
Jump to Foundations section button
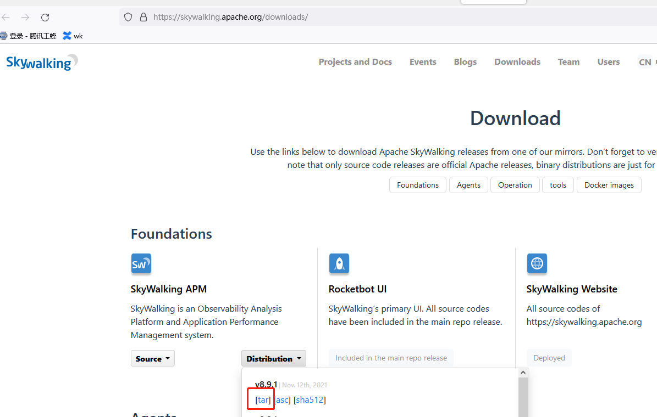click(x=418, y=185)
